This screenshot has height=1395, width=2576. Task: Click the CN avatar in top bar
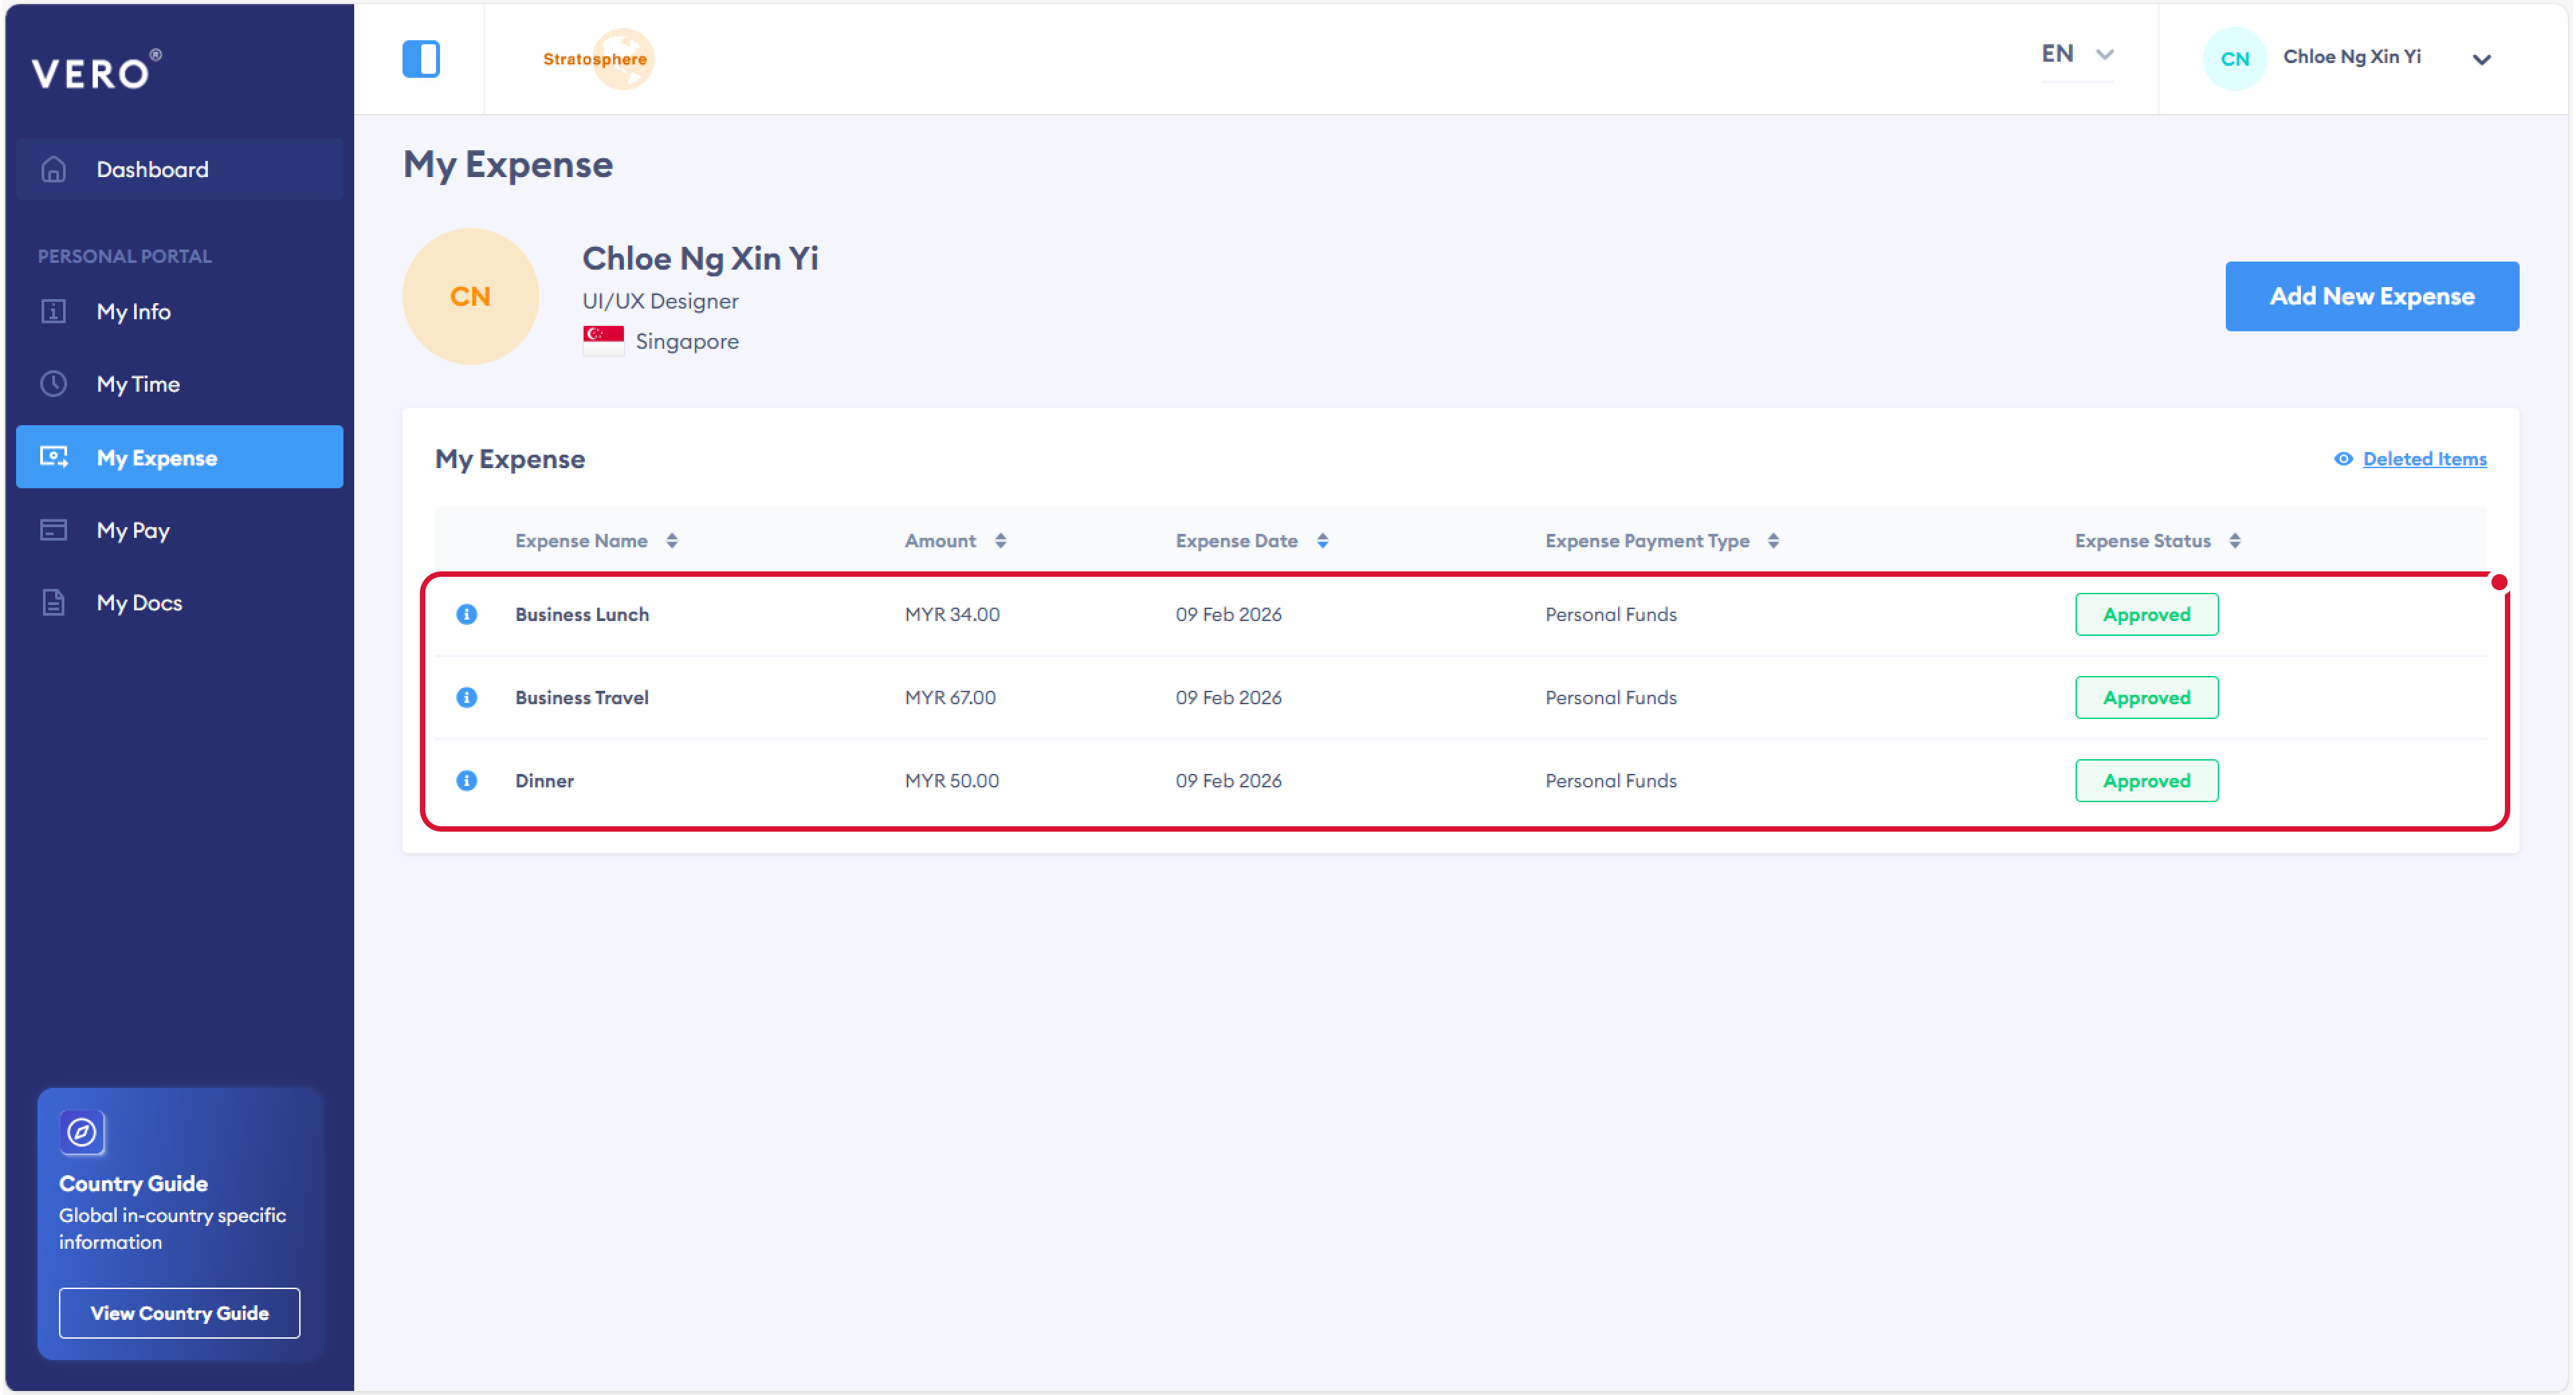coord(2234,58)
